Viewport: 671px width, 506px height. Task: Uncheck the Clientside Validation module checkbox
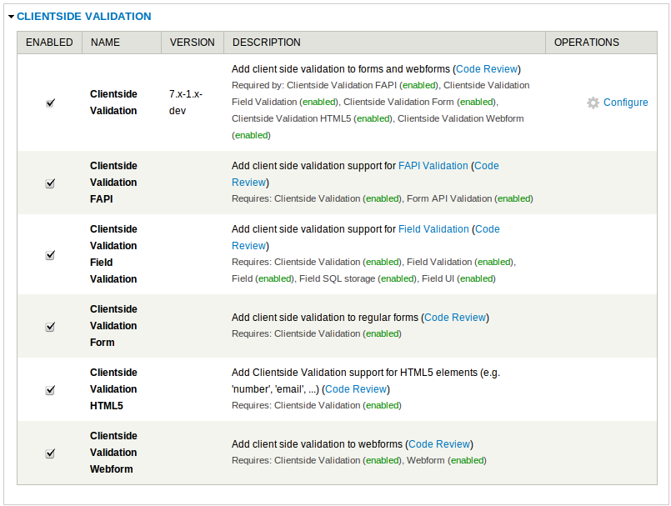click(50, 103)
